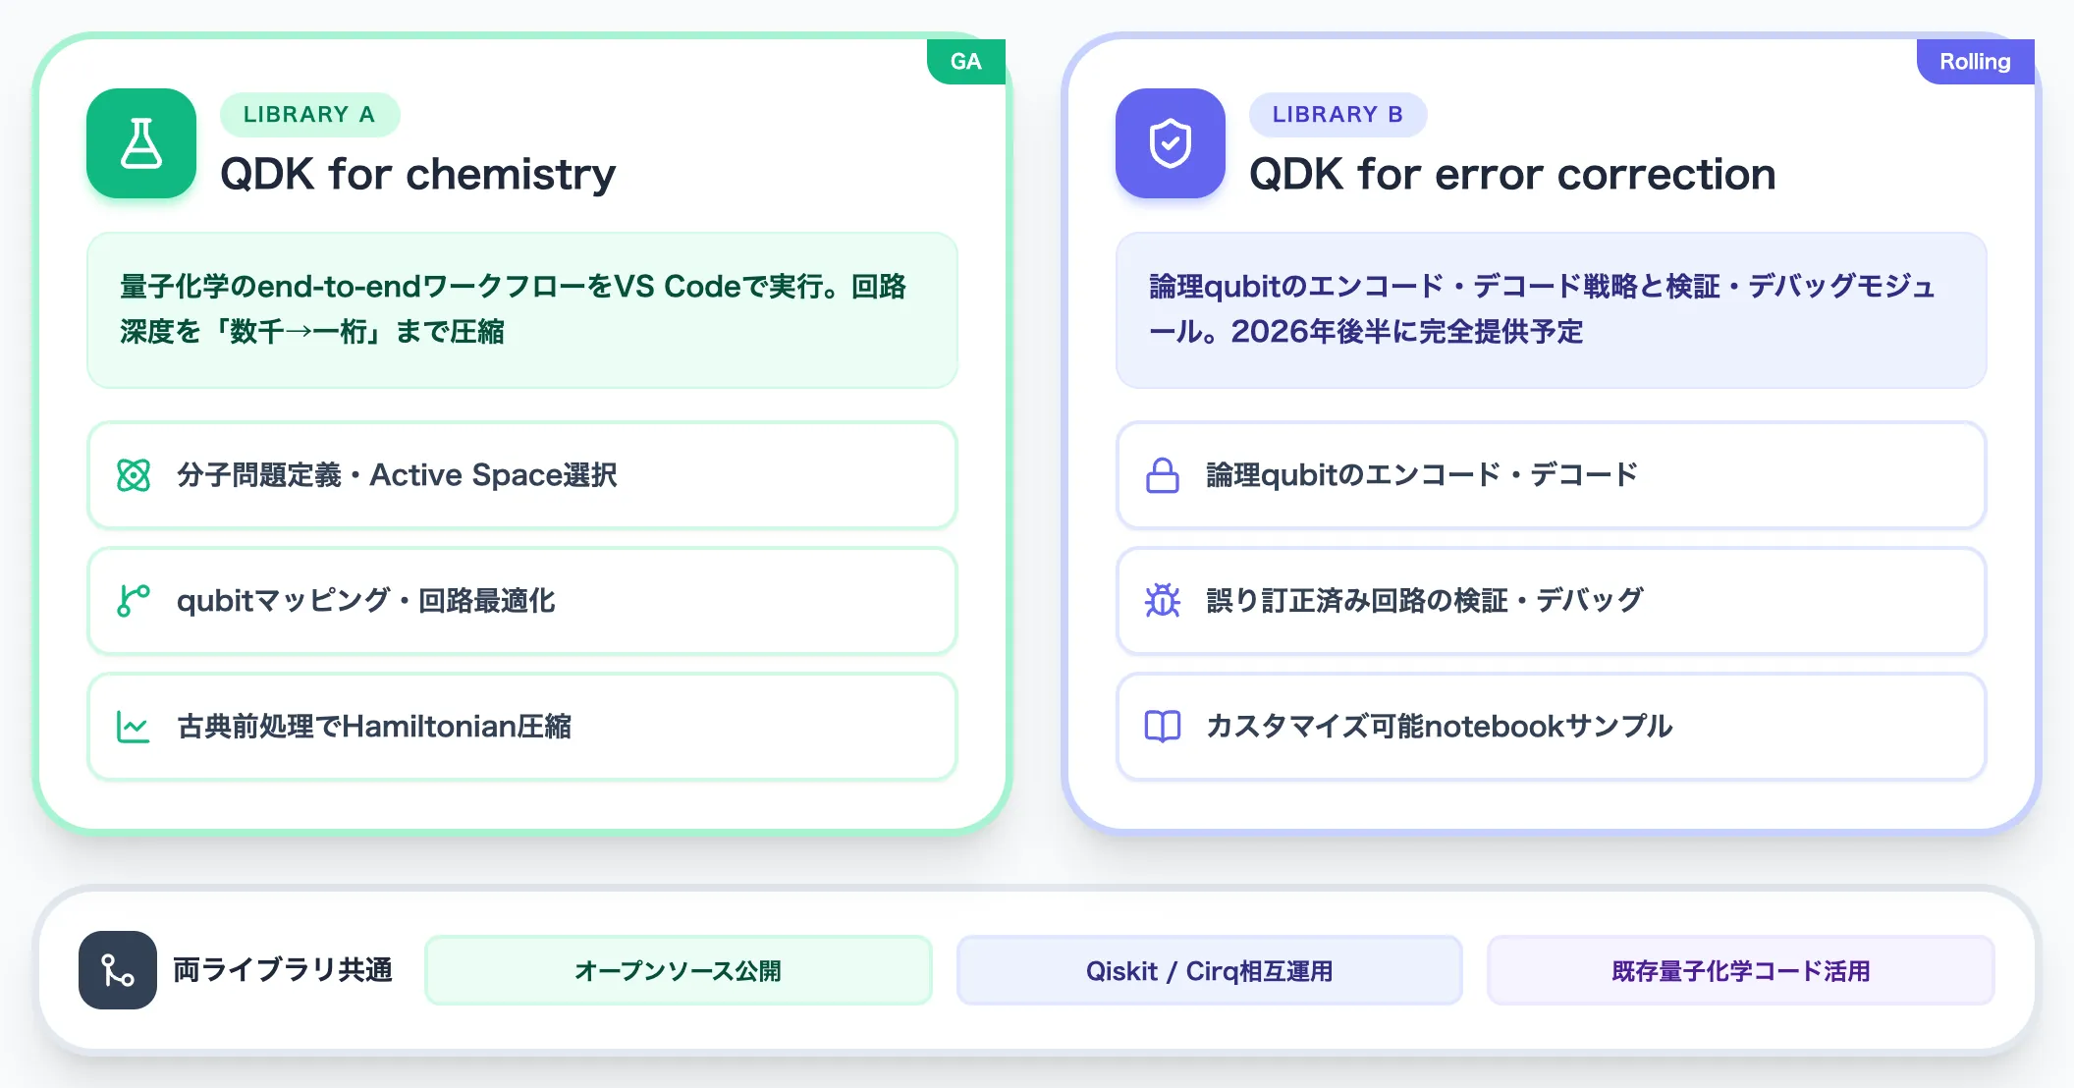Select the LIBRARY B label pill
This screenshot has height=1088, width=2074.
click(x=1337, y=115)
